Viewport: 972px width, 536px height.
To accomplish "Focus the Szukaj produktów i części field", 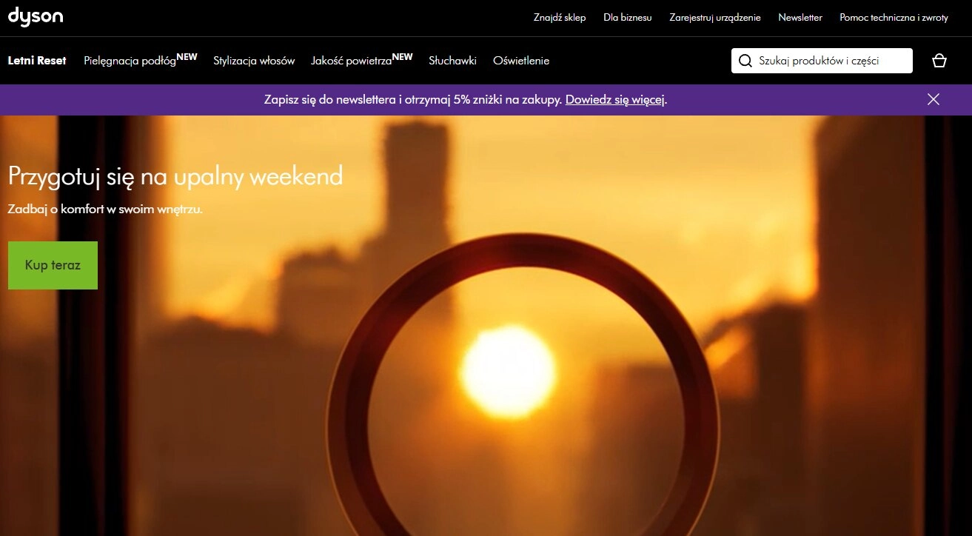I will click(x=822, y=61).
